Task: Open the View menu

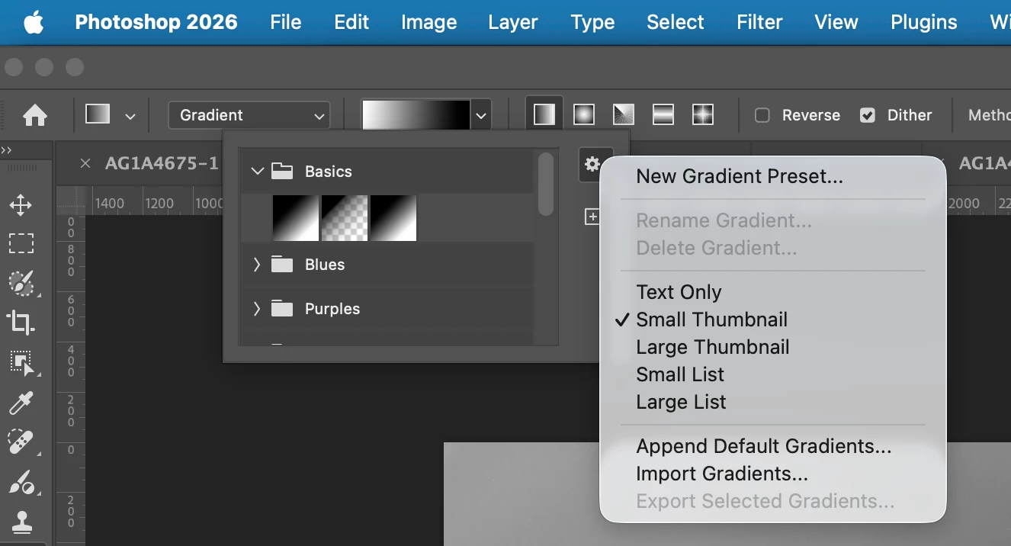Action: [x=836, y=22]
